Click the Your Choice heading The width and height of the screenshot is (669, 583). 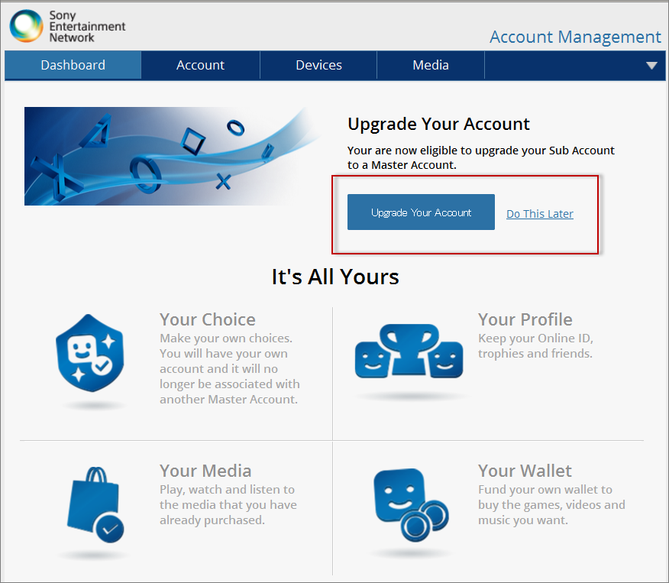207,319
